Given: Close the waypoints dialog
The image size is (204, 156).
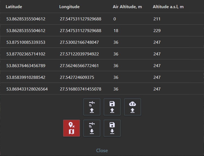Looking at the screenshot, I should point(102,150).
